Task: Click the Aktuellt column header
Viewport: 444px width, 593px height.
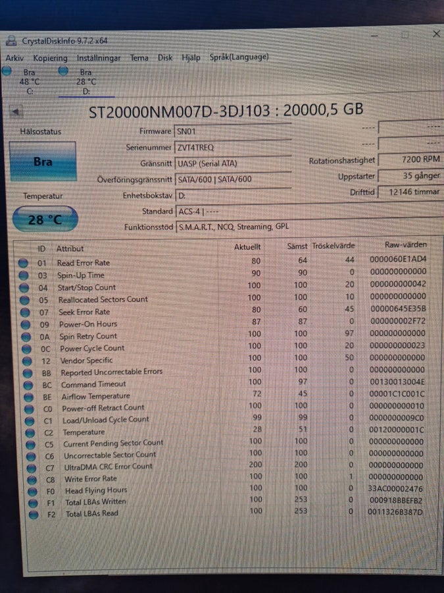Action: [247, 246]
